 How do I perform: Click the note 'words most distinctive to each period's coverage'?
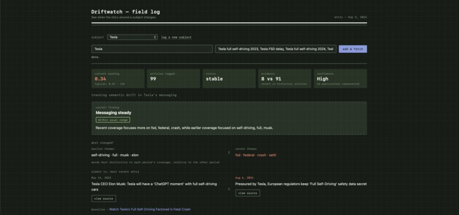pyautogui.click(x=155, y=162)
